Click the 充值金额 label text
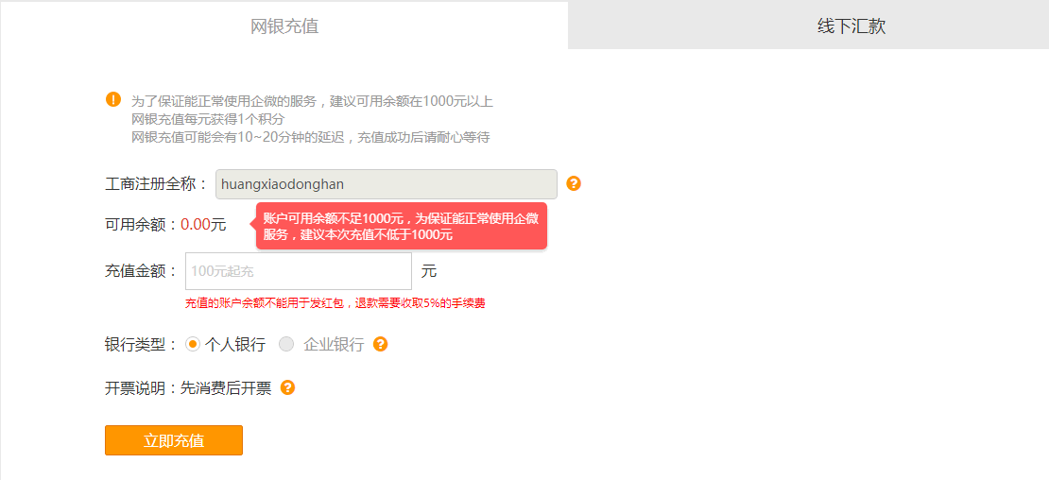 coord(141,271)
